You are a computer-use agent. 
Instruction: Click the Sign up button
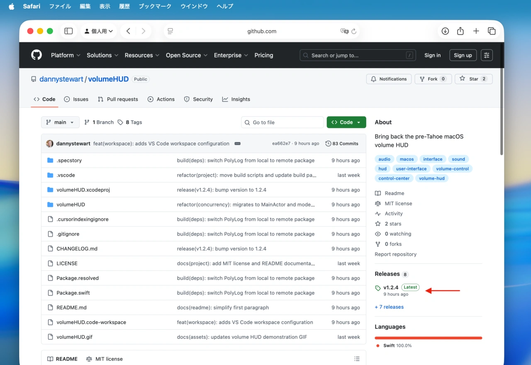click(463, 55)
